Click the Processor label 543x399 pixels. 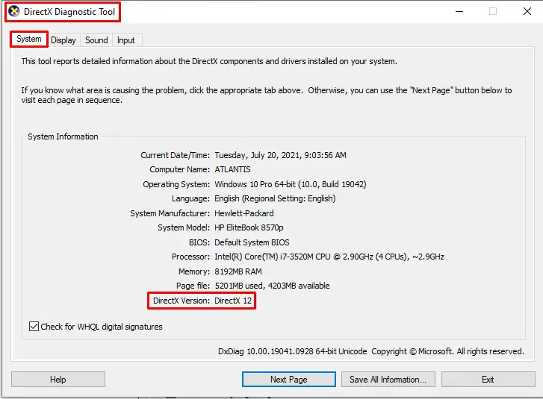coord(190,257)
